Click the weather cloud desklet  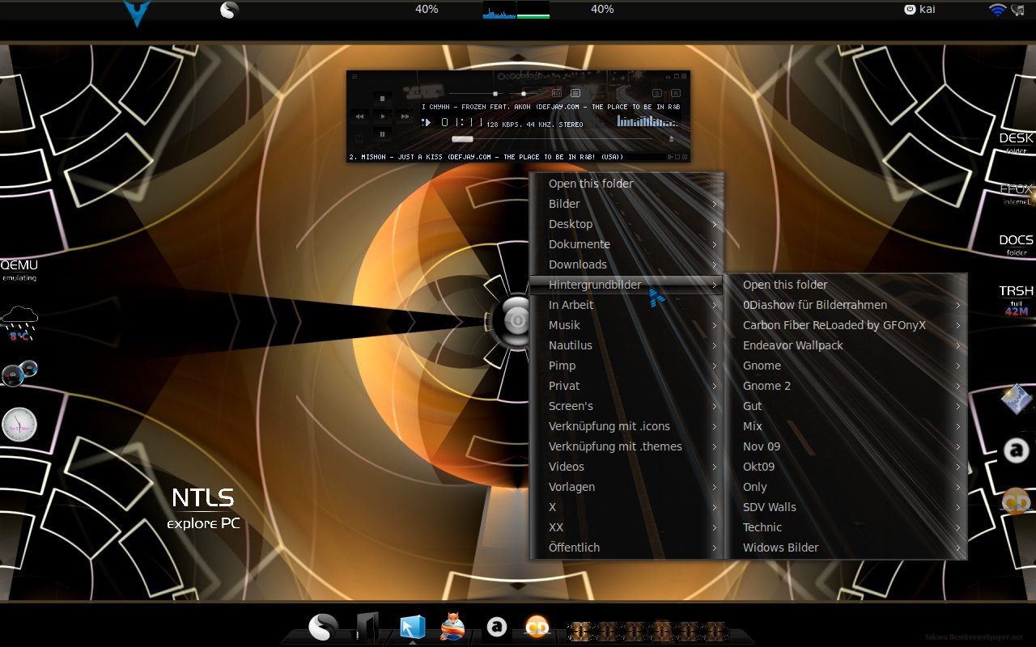click(19, 324)
